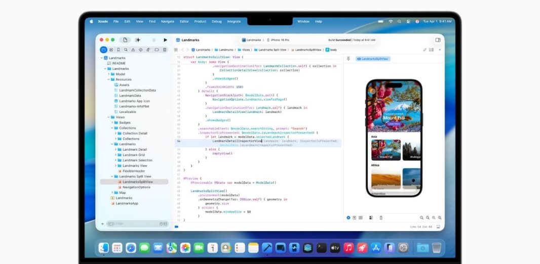
Task: Expand the Landmark Grid folder
Action: click(115, 155)
